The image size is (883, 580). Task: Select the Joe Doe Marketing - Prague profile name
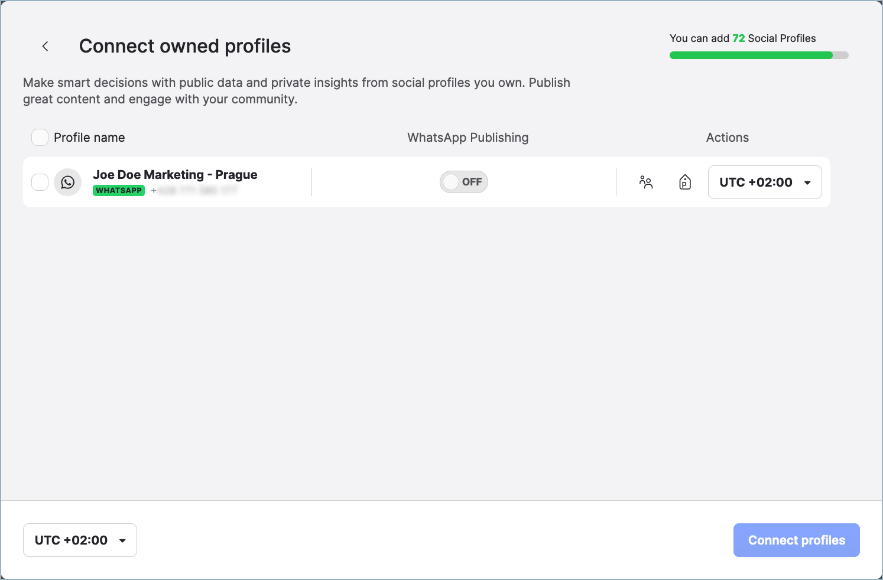coord(175,174)
